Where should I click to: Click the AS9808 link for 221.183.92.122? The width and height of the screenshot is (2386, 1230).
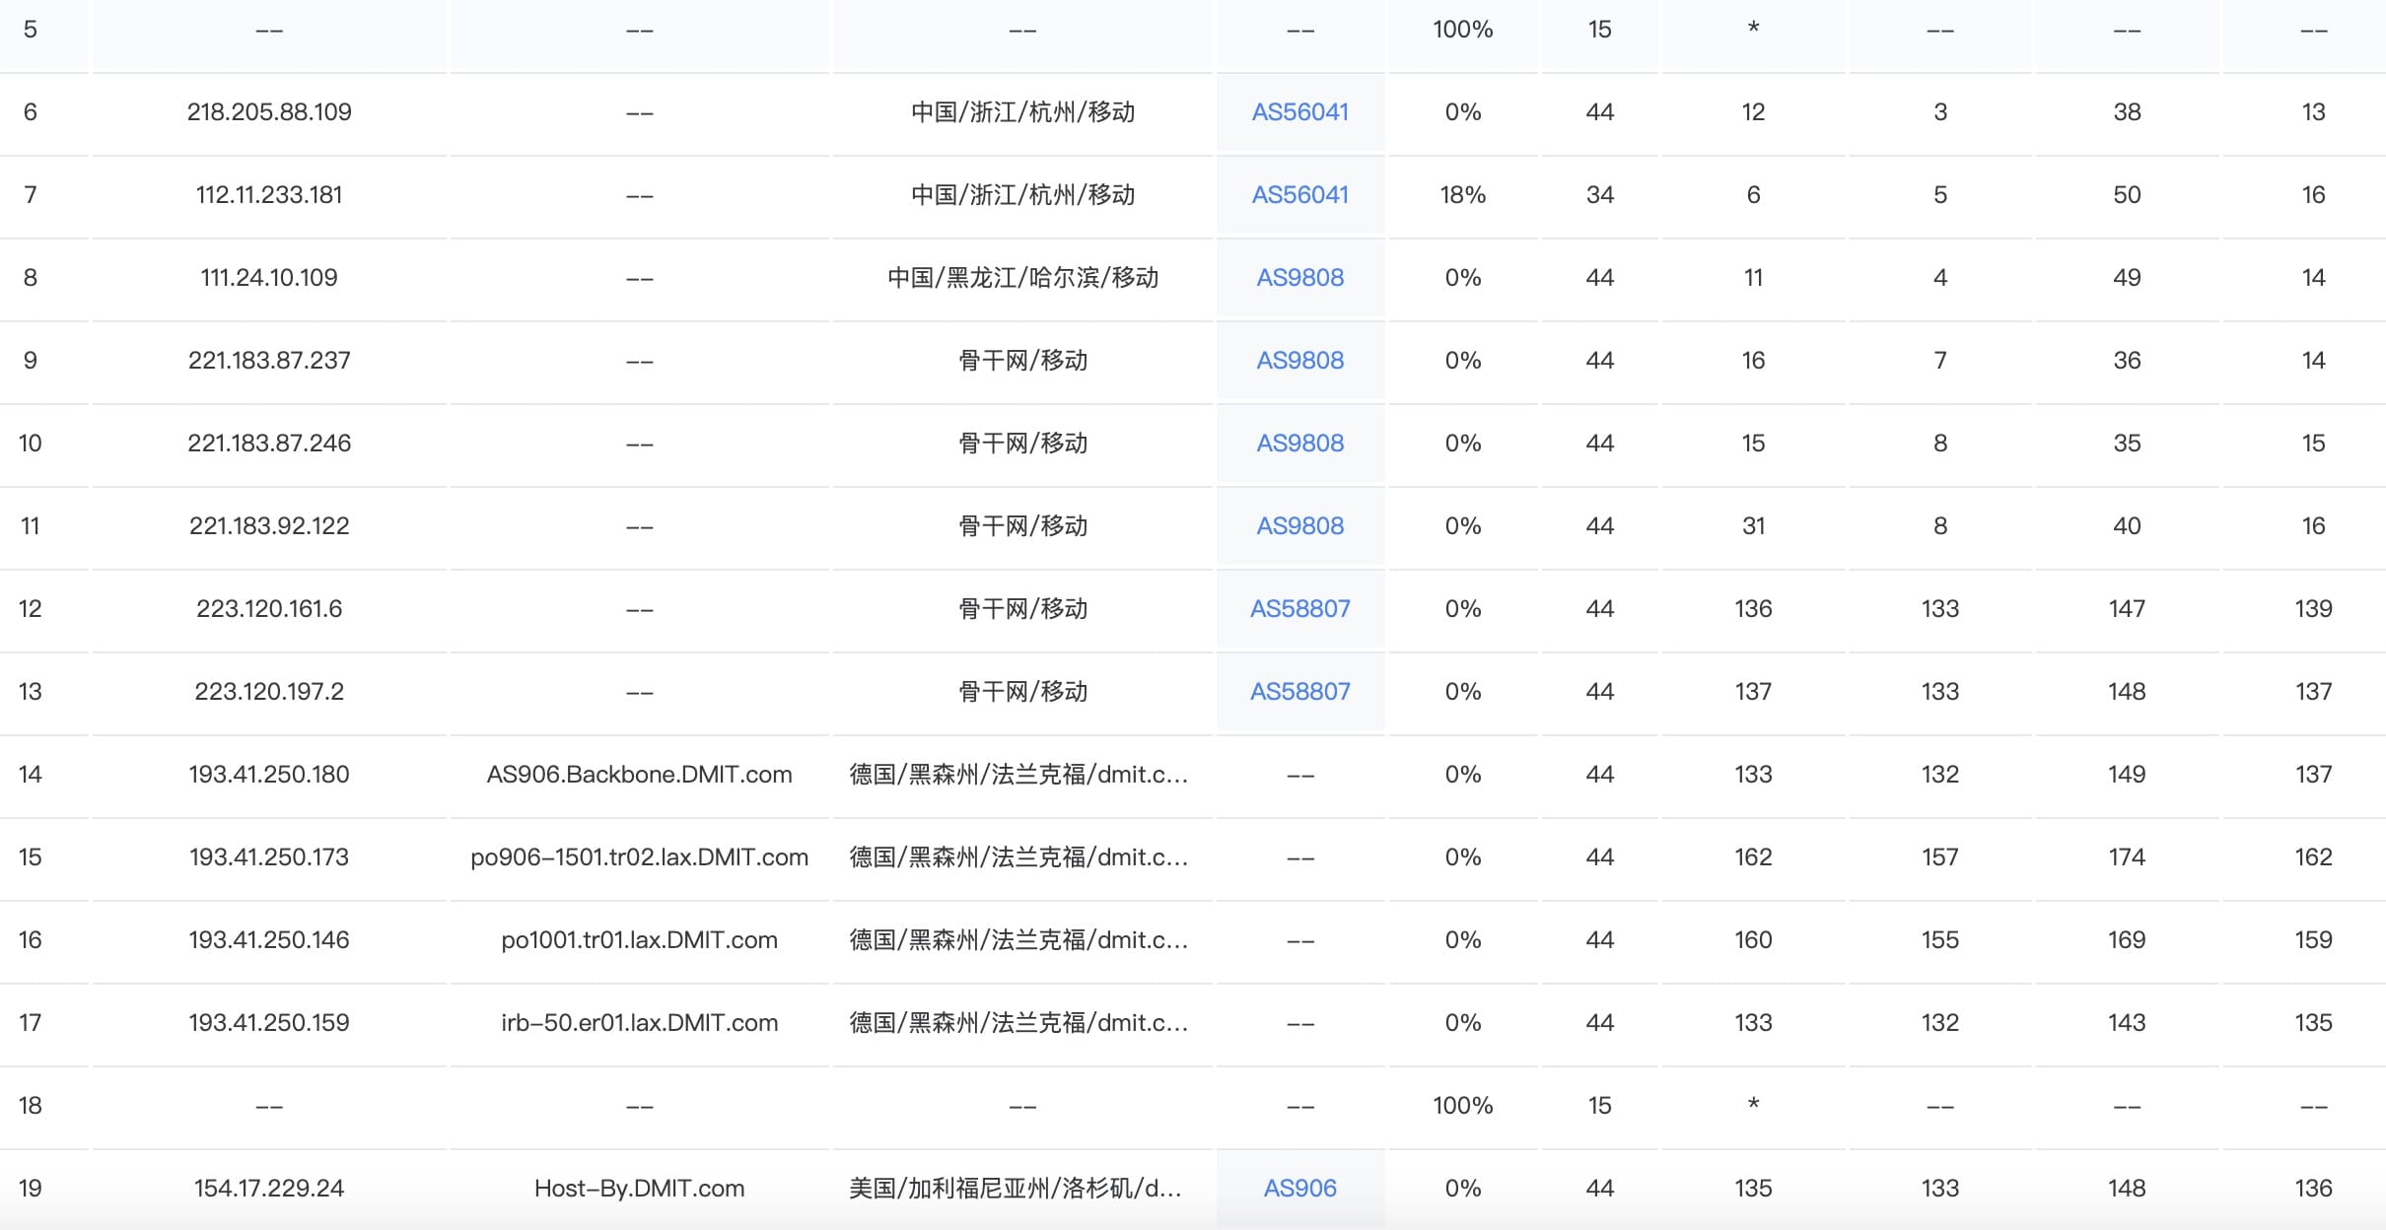point(1299,526)
